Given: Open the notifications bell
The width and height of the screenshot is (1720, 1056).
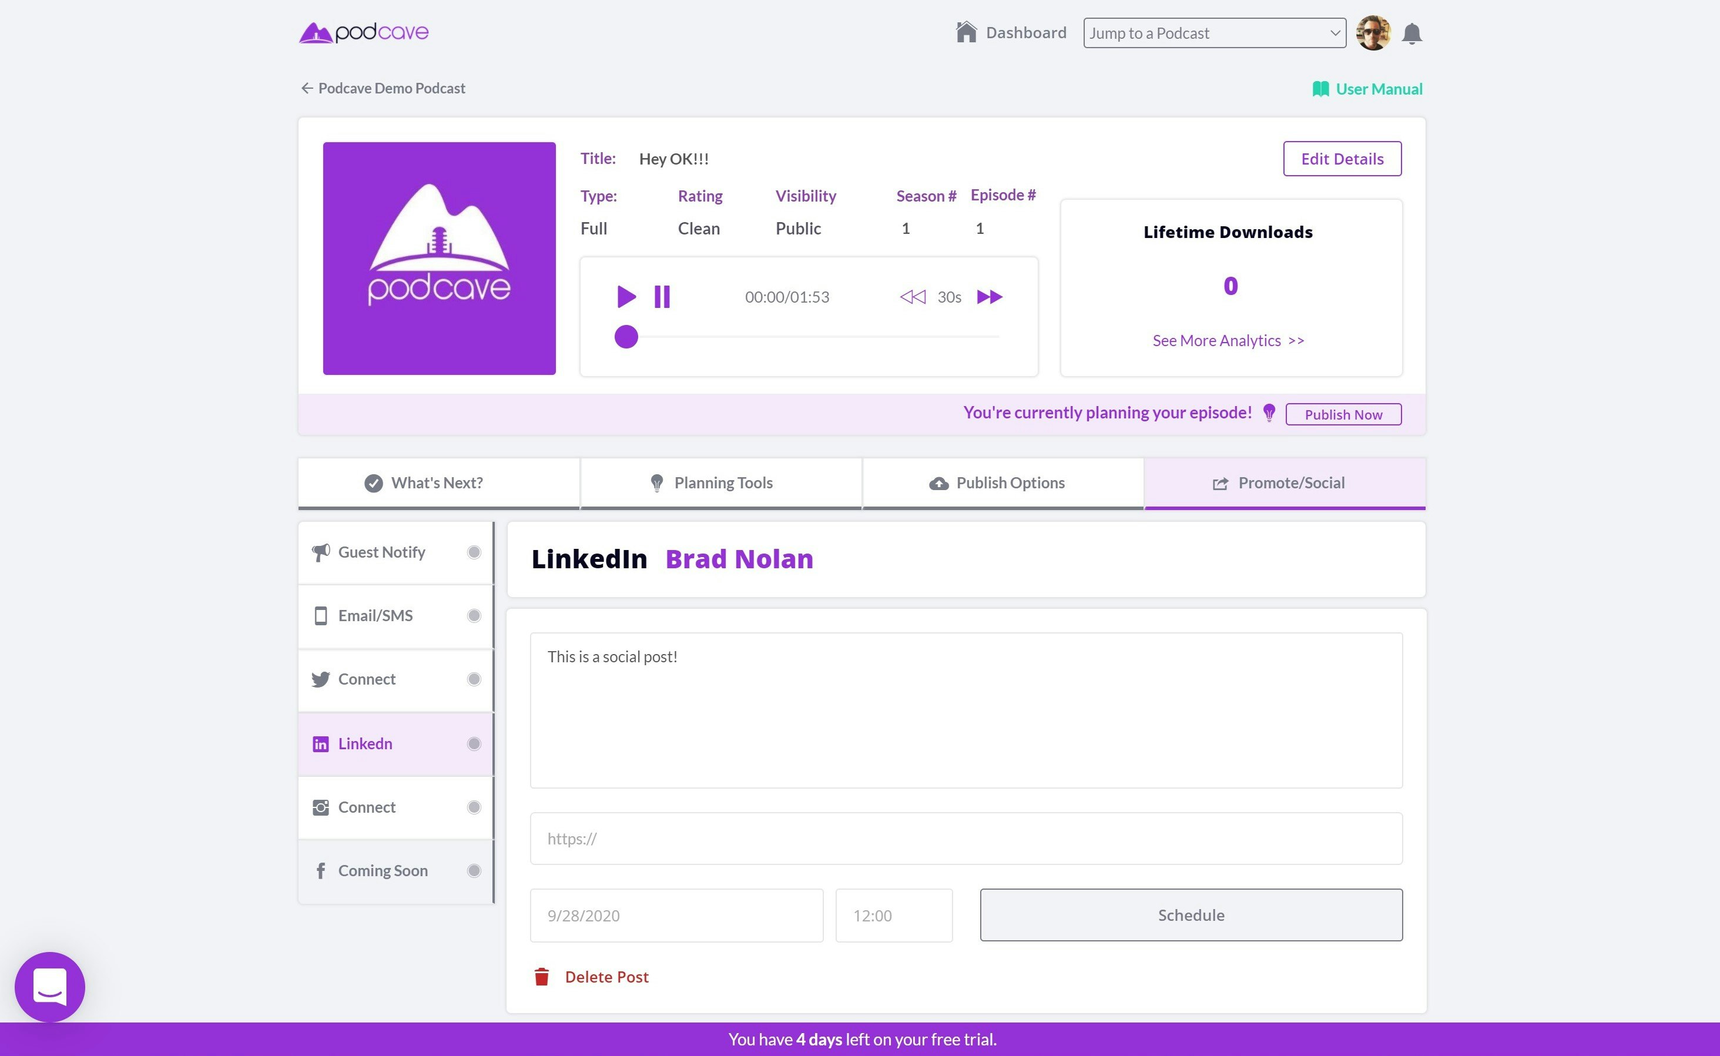Looking at the screenshot, I should pyautogui.click(x=1411, y=33).
